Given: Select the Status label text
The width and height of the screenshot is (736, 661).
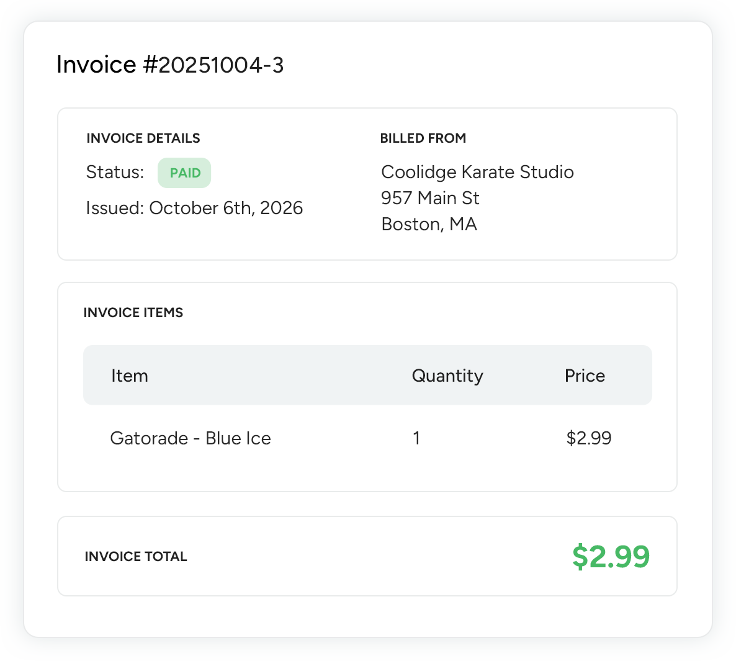Looking at the screenshot, I should point(115,172).
